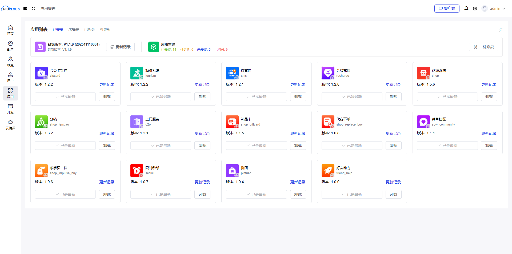
Task: Go to 首页 in the sidebar
Action: coord(10,30)
